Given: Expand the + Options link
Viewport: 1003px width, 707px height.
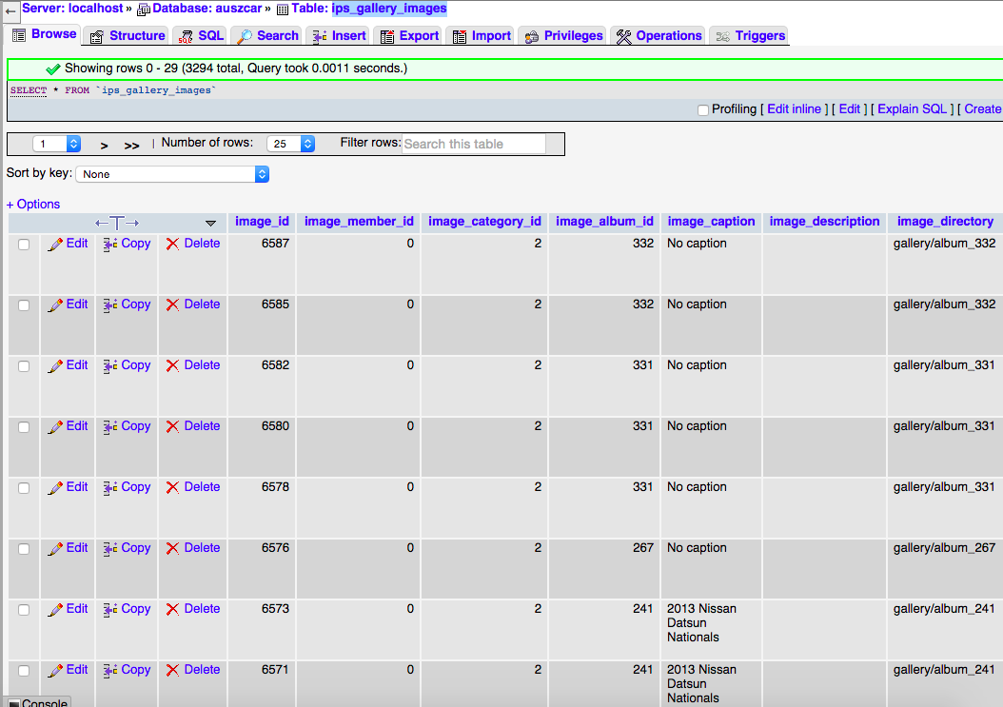Looking at the screenshot, I should click(x=33, y=205).
